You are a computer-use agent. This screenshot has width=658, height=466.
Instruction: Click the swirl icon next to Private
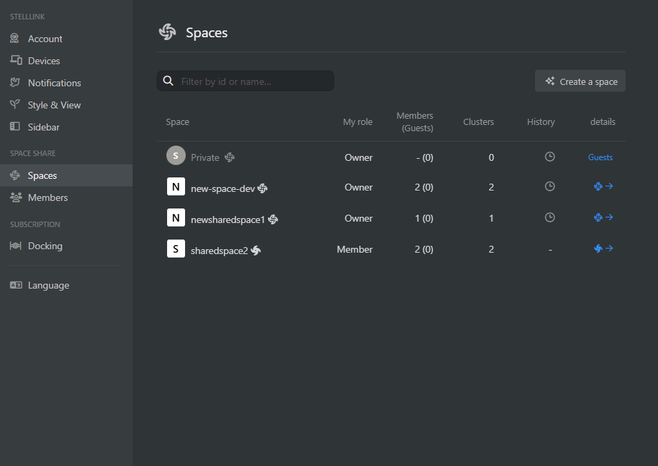[230, 157]
